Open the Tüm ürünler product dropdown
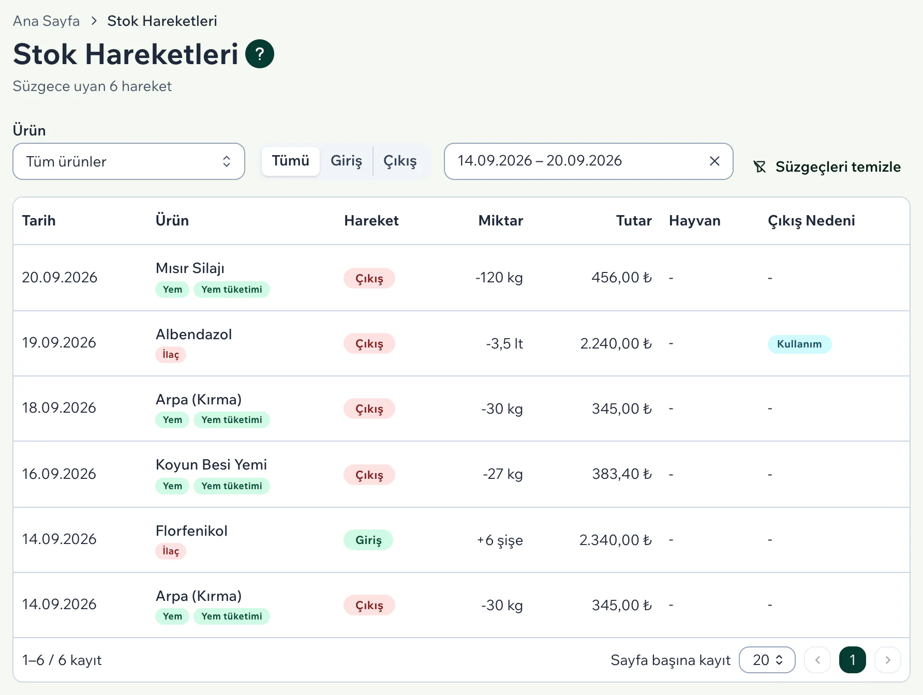This screenshot has height=695, width=923. tap(129, 161)
